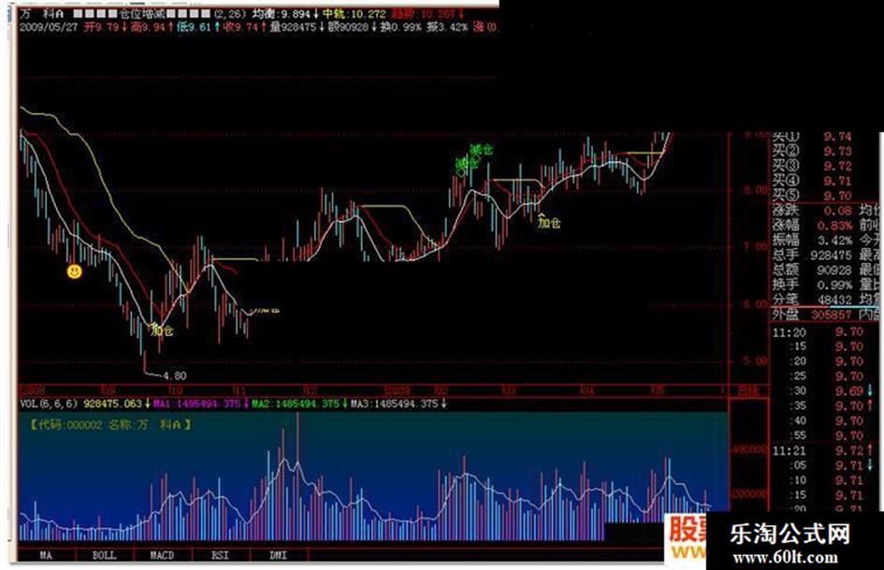The image size is (884, 570).
Task: Click the 买② bid row at 9.73
Action: coord(812,152)
